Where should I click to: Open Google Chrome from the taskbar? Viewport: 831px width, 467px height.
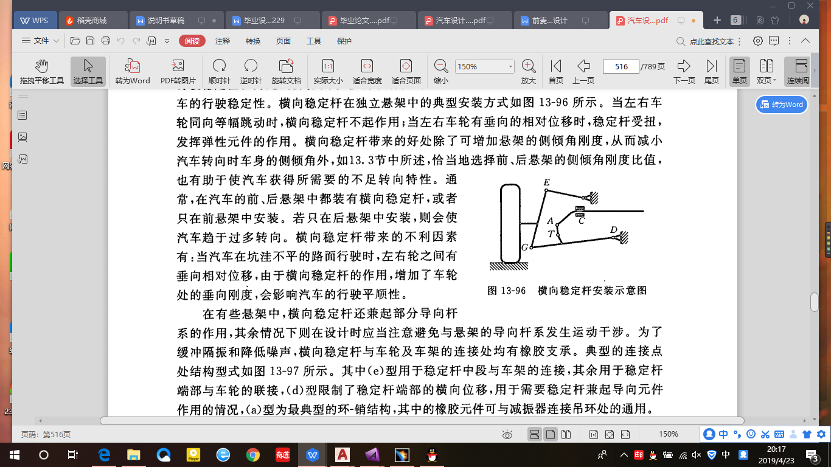pyautogui.click(x=253, y=454)
